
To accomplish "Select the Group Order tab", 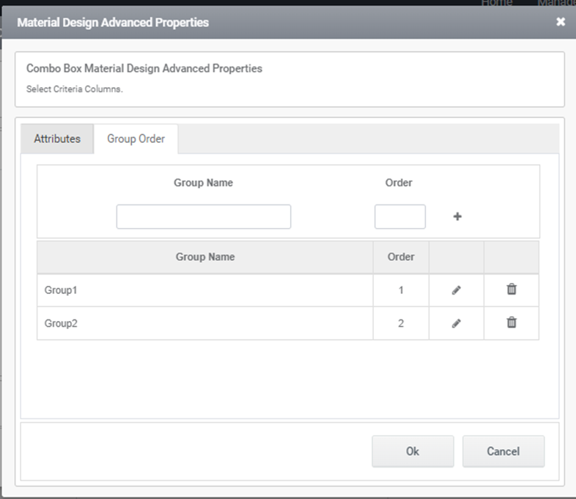I will click(x=136, y=138).
